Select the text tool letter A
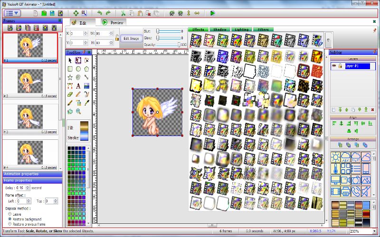Viewport: 380px width, 237px height. coord(78,86)
